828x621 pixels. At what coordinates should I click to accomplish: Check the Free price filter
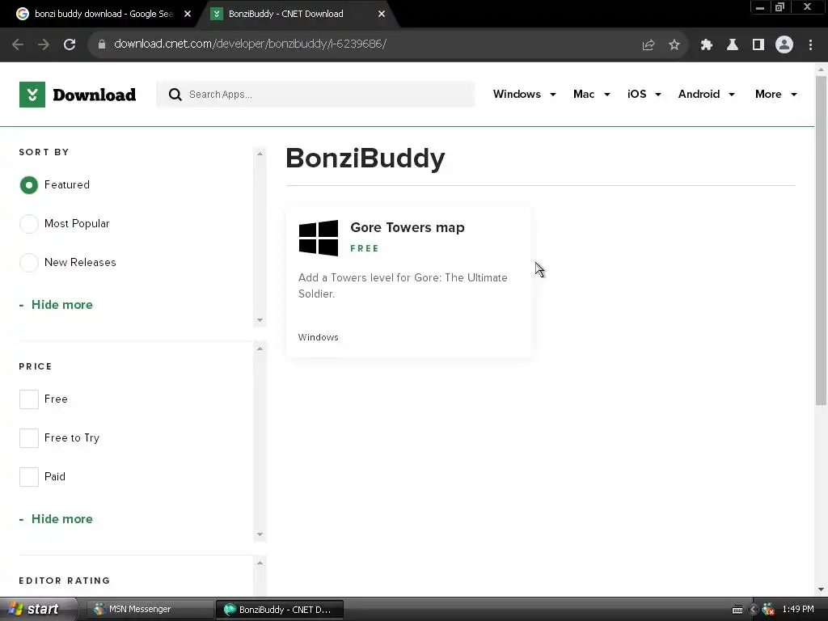(29, 399)
